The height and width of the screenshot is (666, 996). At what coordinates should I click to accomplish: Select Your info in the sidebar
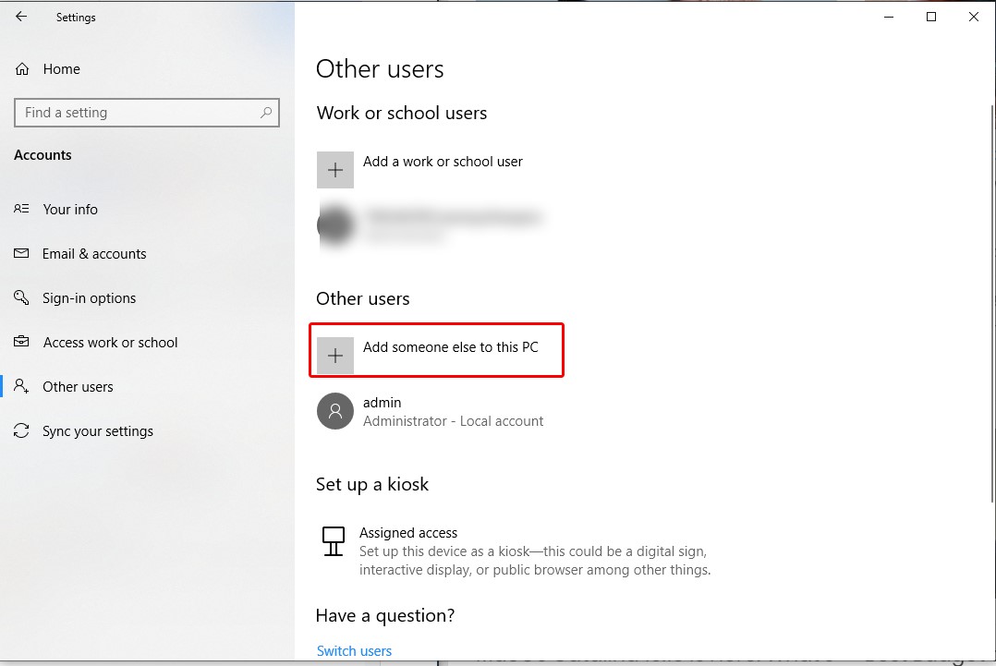(x=69, y=209)
